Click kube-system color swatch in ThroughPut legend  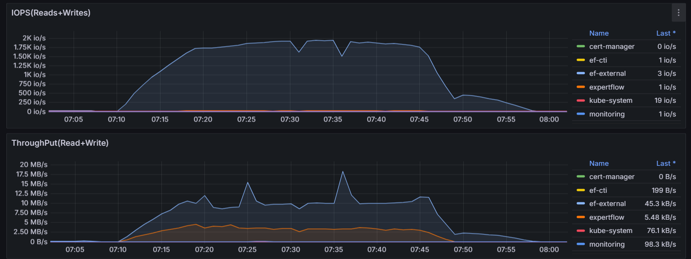pyautogui.click(x=580, y=231)
